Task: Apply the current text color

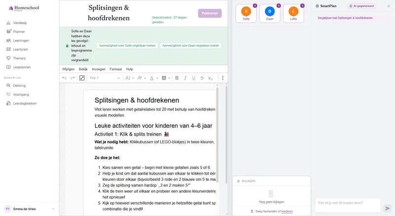Action: [x=152, y=78]
